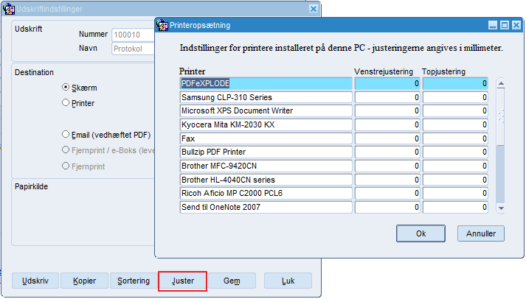Select the Skærm radio button
Screen dimensions: 526x299
(x=66, y=87)
